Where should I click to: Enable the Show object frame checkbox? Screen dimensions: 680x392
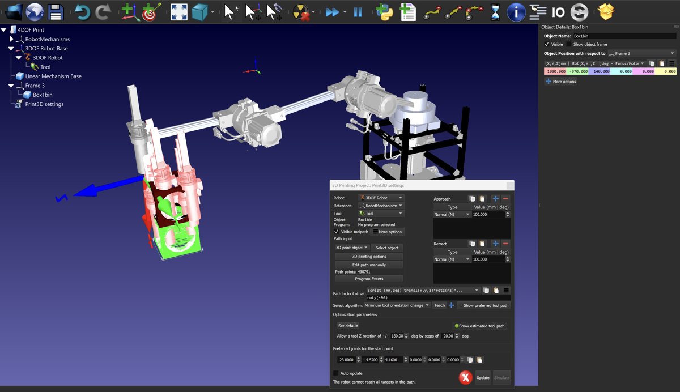coord(569,44)
